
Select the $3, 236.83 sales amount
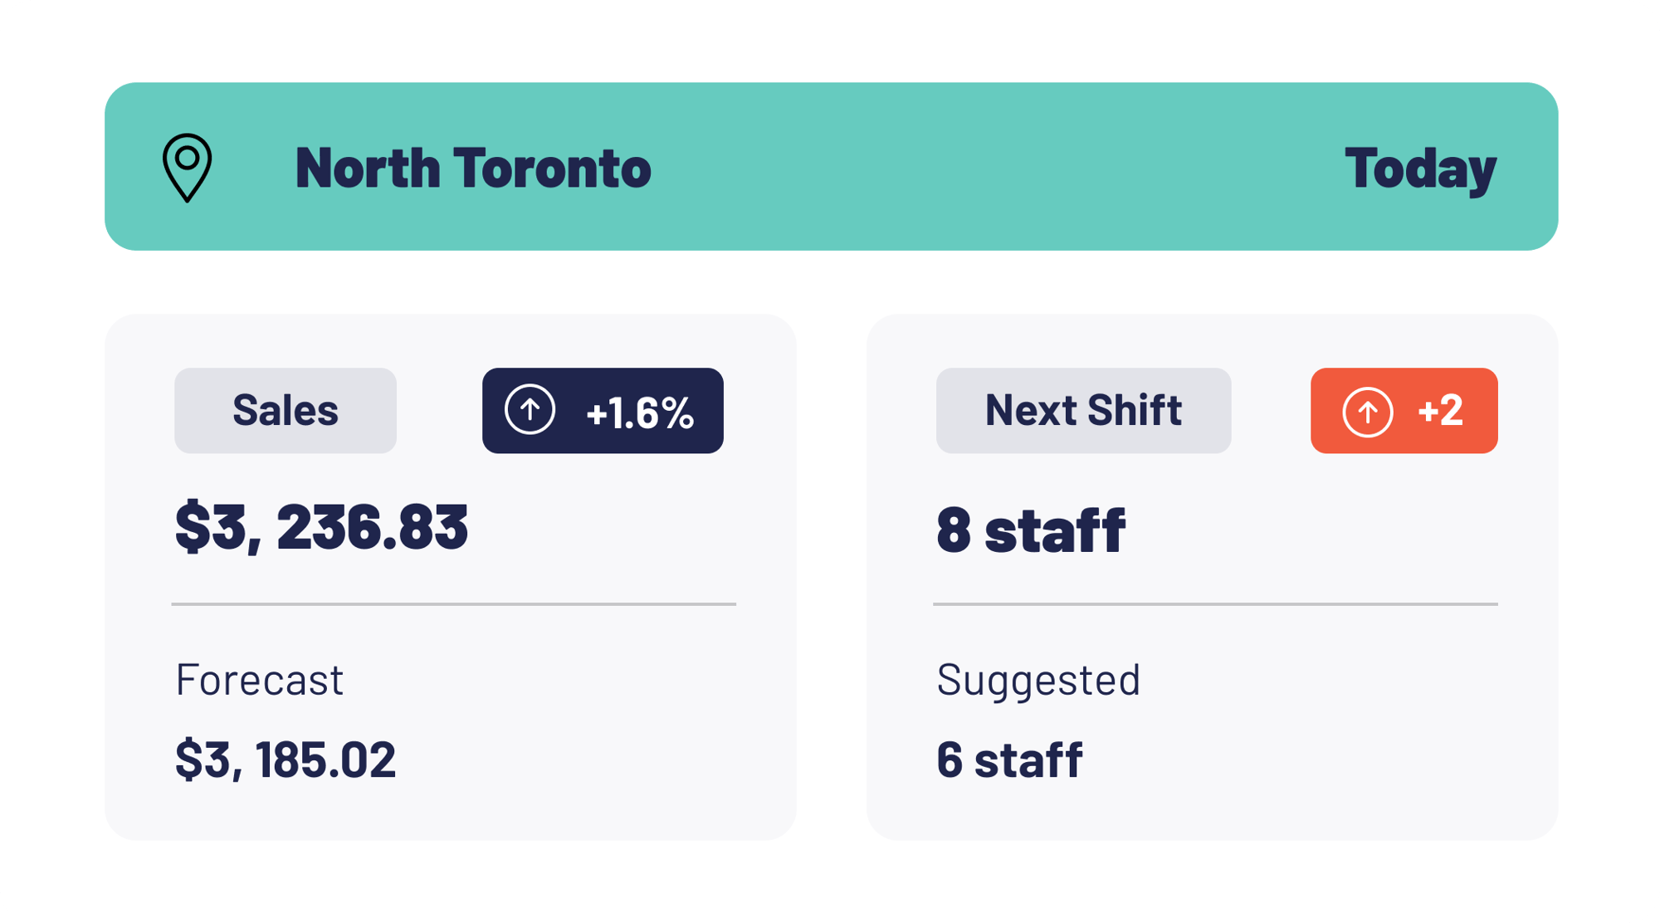322,527
